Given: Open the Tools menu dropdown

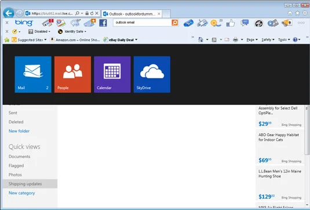Looking at the screenshot, I should coord(284,40).
